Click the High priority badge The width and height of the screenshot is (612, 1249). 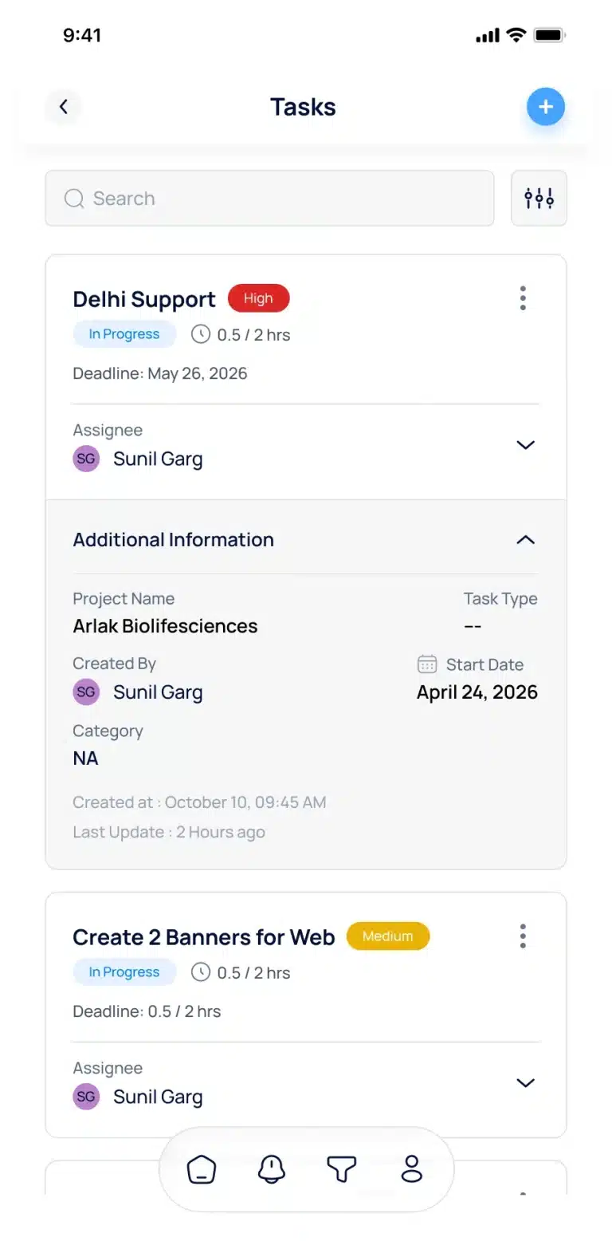click(258, 298)
